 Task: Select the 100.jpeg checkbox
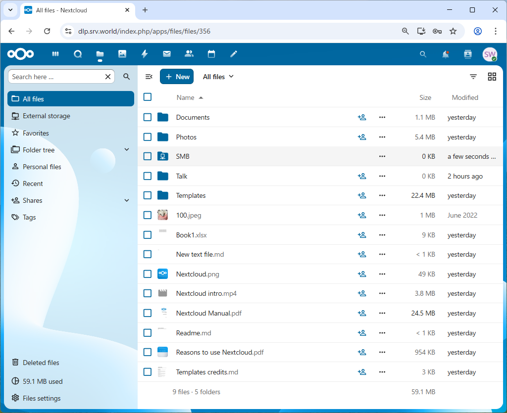[148, 215]
